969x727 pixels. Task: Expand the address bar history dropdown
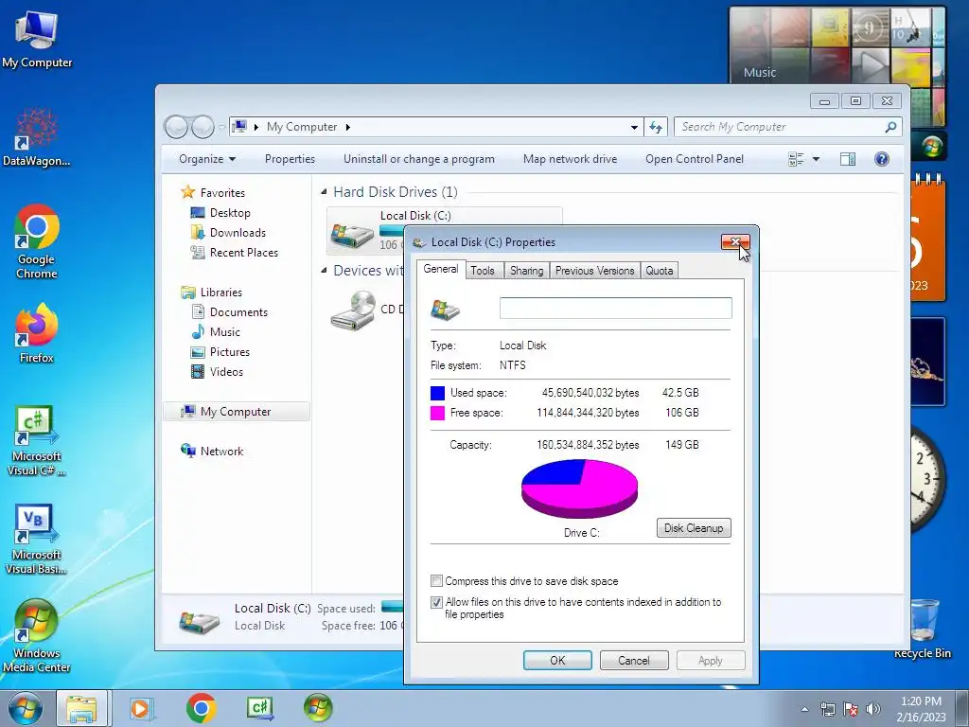click(x=634, y=127)
